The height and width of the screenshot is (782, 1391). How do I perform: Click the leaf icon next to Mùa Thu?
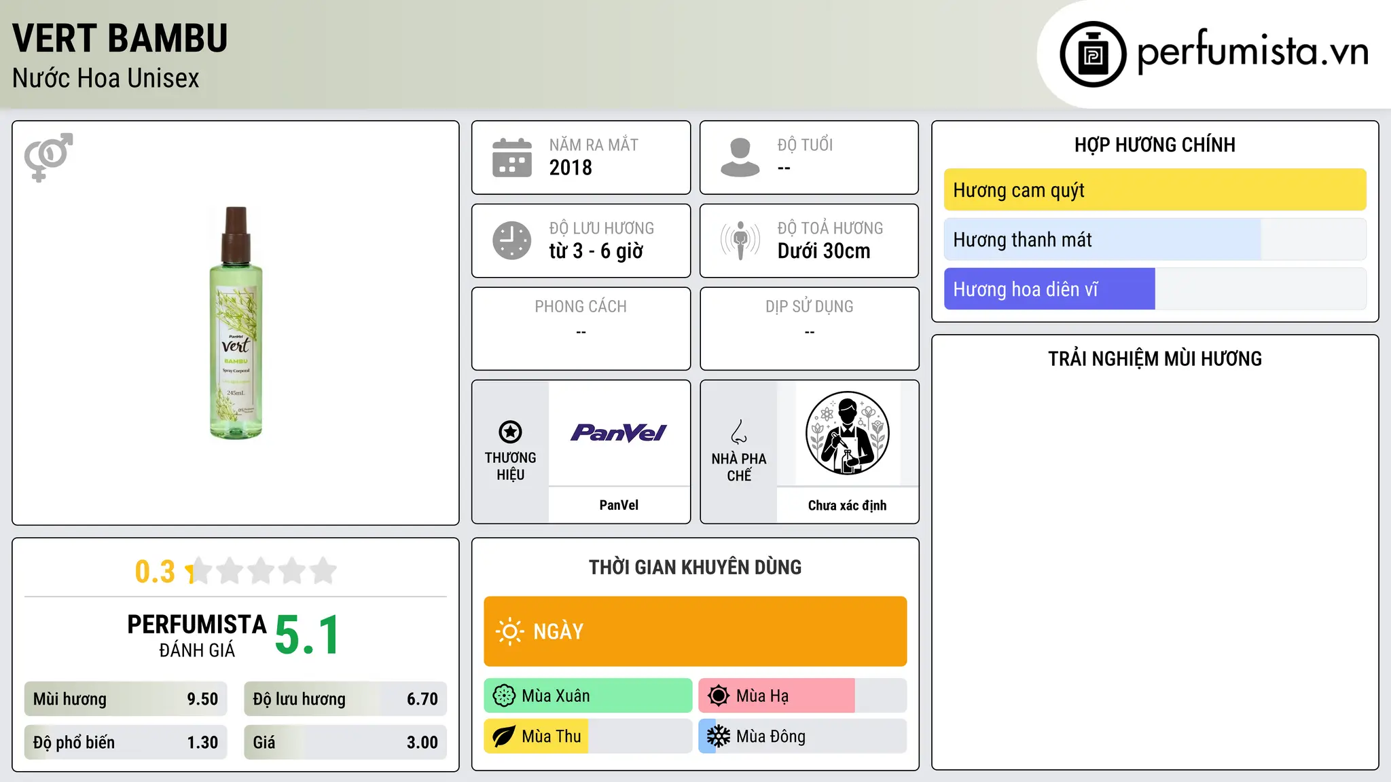tap(504, 737)
